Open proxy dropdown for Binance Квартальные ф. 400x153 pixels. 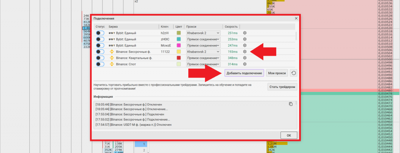203,58
